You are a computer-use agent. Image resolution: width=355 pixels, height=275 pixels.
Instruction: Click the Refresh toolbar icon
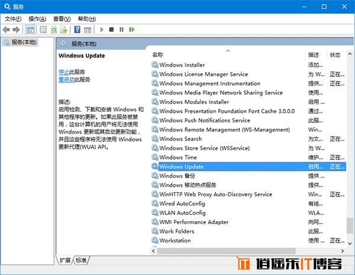click(x=54, y=30)
